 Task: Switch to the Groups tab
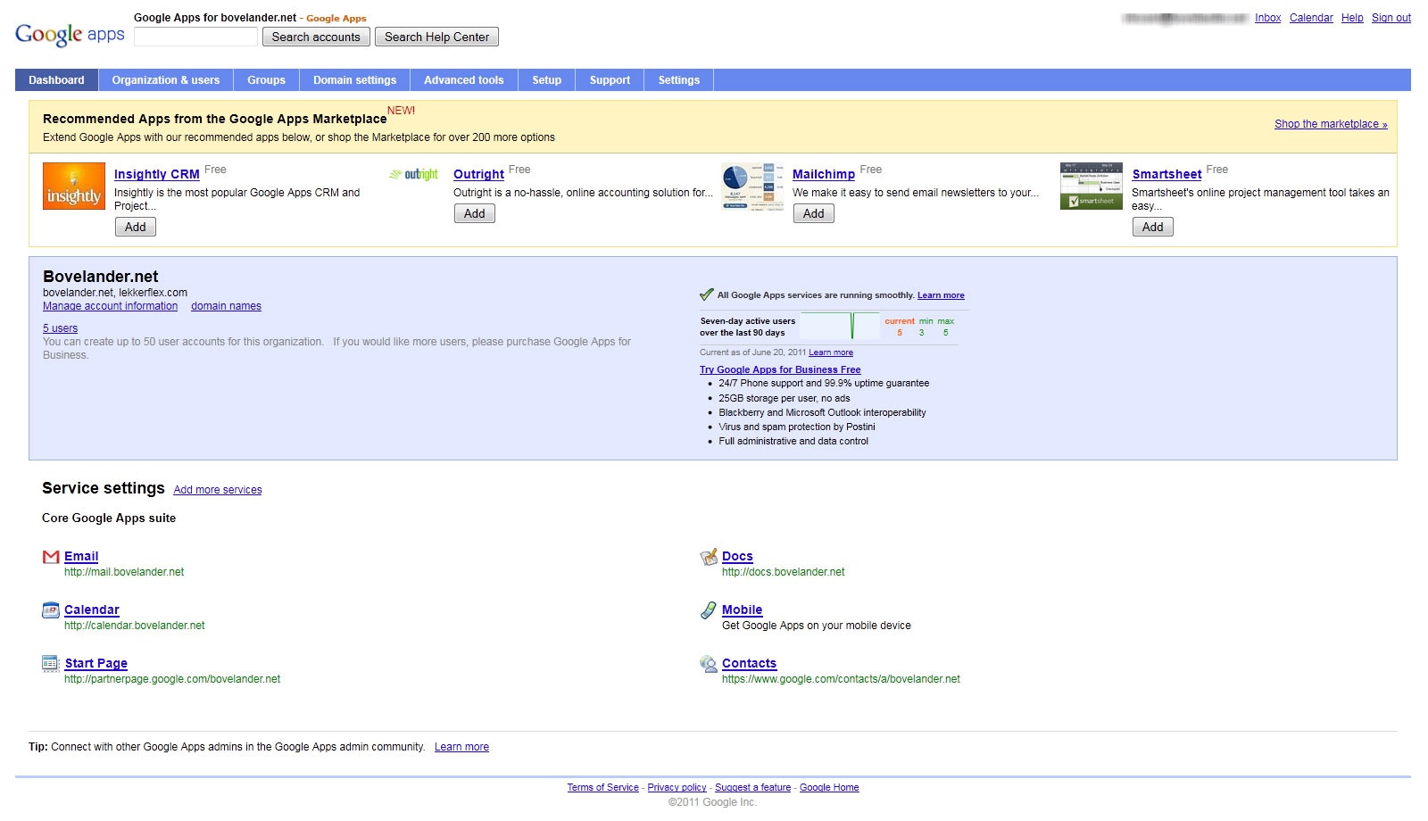pos(267,80)
